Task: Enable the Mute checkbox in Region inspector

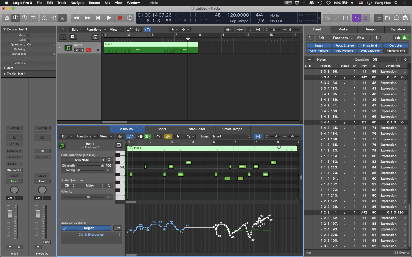Action: tap(29, 35)
